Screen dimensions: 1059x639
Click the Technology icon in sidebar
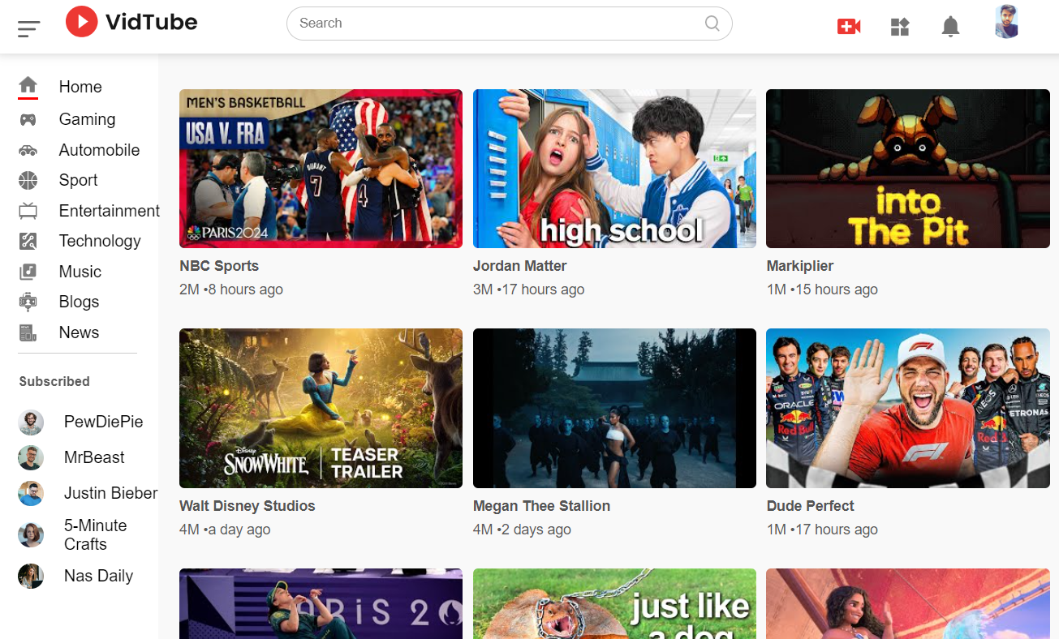28,241
